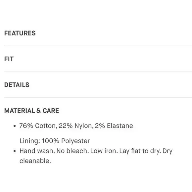
Task: Click the bullet beside fabric composition
Action: coord(15,126)
